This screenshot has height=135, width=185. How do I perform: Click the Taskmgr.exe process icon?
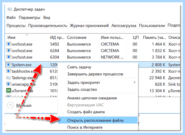point(9,78)
